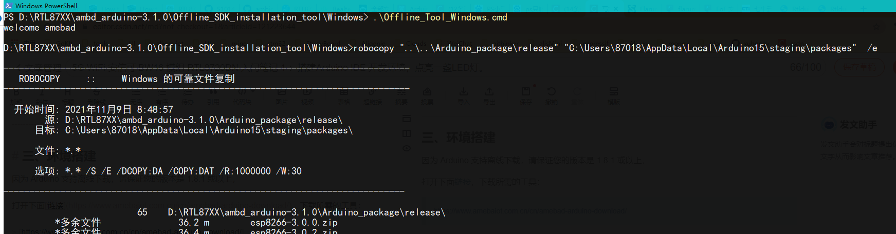Click the 'esp8266-3.0.0.zip' file name

(294, 223)
